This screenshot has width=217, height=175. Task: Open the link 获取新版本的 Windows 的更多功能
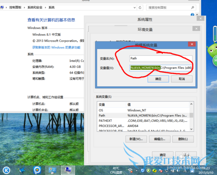56,47
